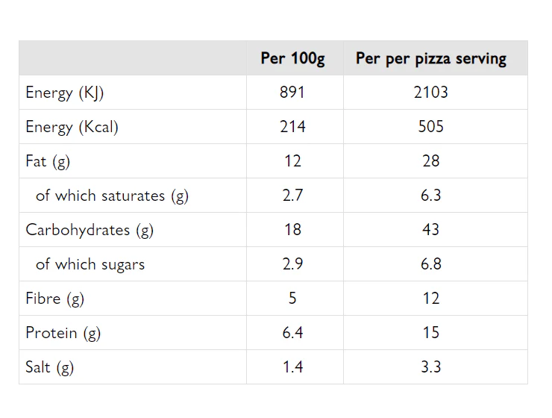Screen dimensions: 552x418
Task: Select the 2.9 sugars value
Action: click(292, 264)
